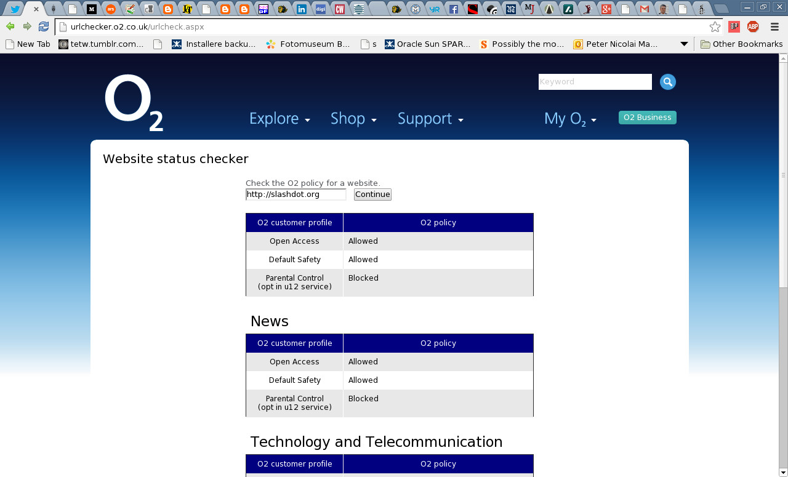
Task: Switch to the Facebook tab
Action: pos(453,9)
